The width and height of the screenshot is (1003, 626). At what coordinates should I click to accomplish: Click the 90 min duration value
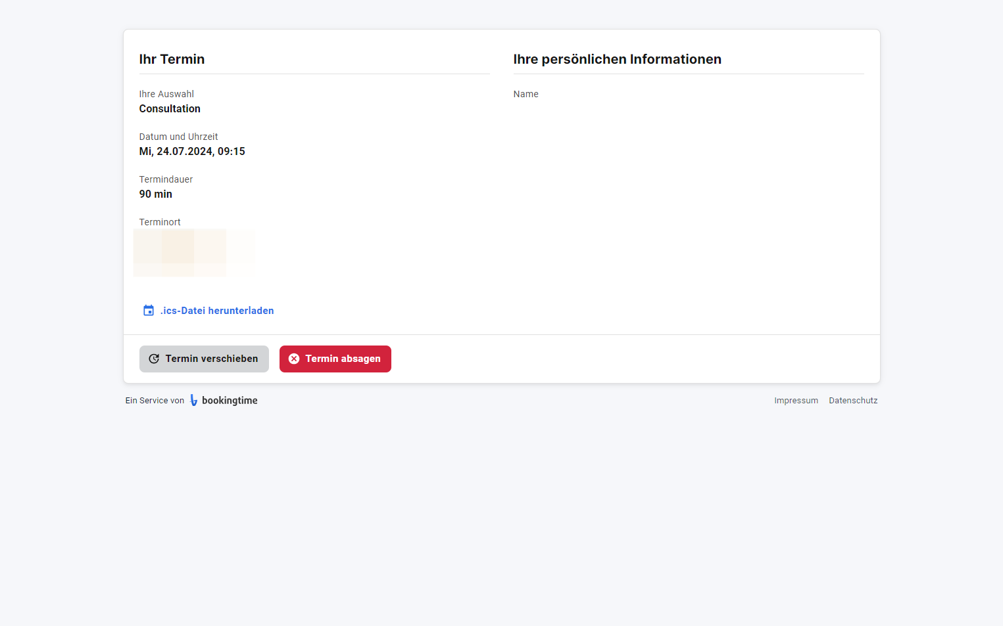[156, 194]
